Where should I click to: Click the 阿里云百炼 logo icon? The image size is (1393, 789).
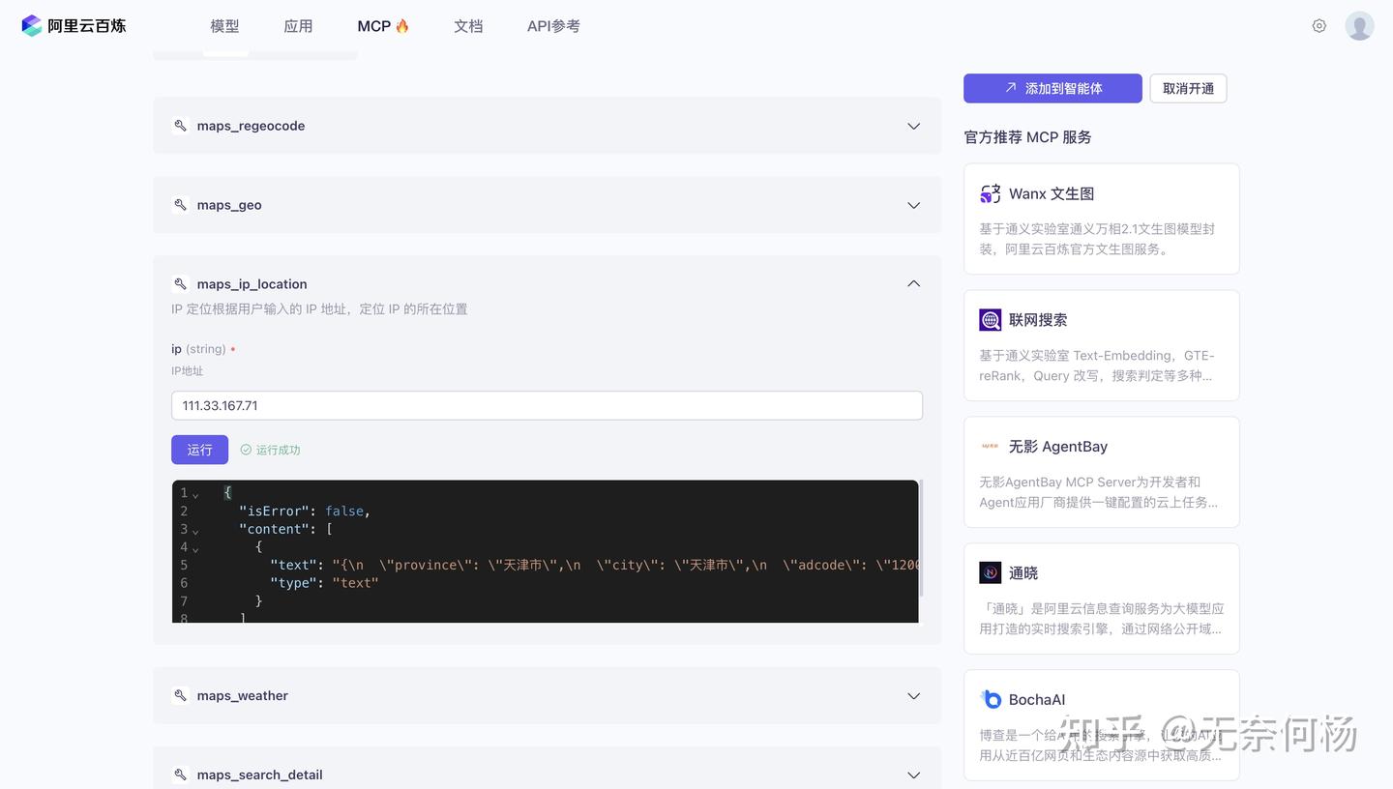tap(31, 25)
